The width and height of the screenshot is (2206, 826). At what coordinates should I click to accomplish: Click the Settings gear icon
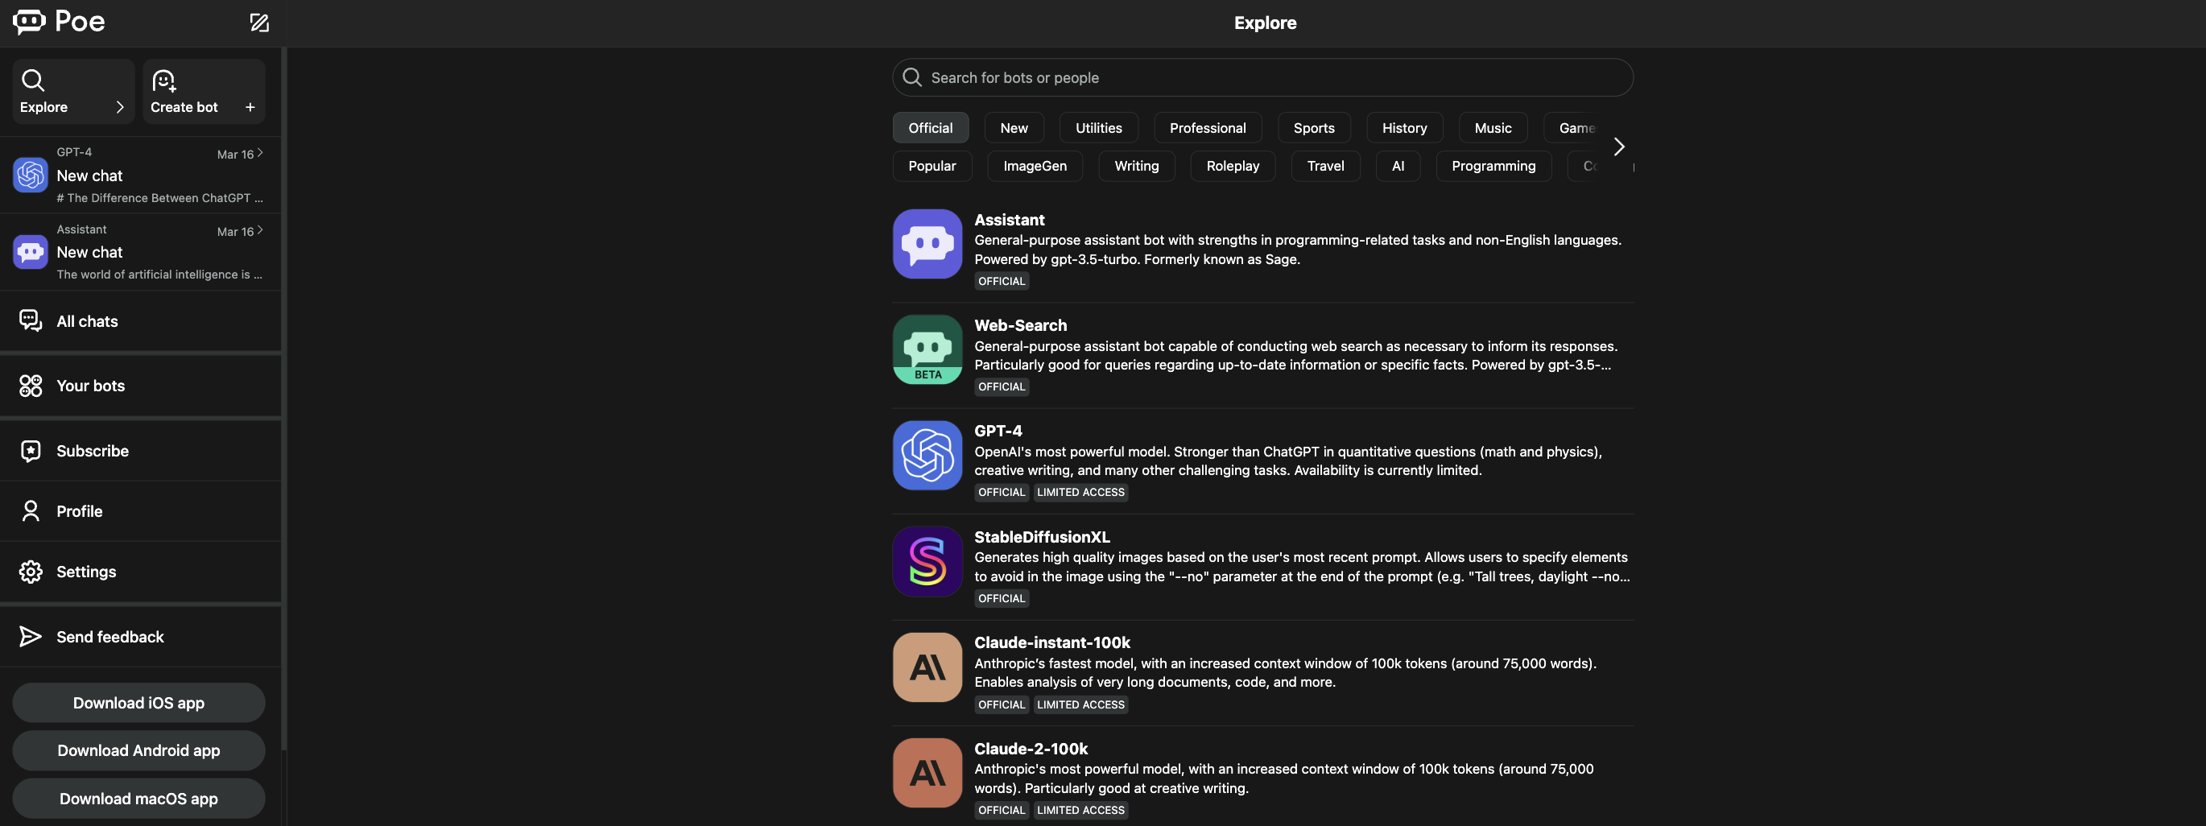[x=30, y=572]
